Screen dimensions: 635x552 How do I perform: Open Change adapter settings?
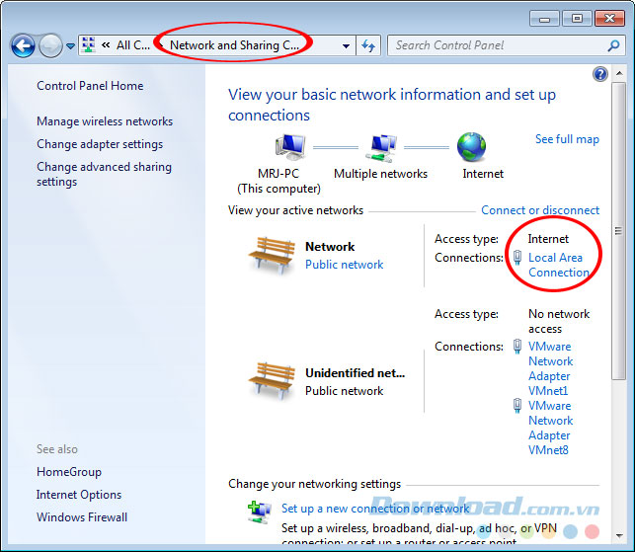(x=100, y=144)
